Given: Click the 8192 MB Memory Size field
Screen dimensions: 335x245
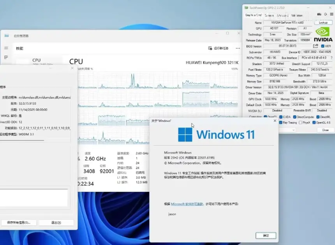Looking at the screenshot, I should [x=275, y=81].
